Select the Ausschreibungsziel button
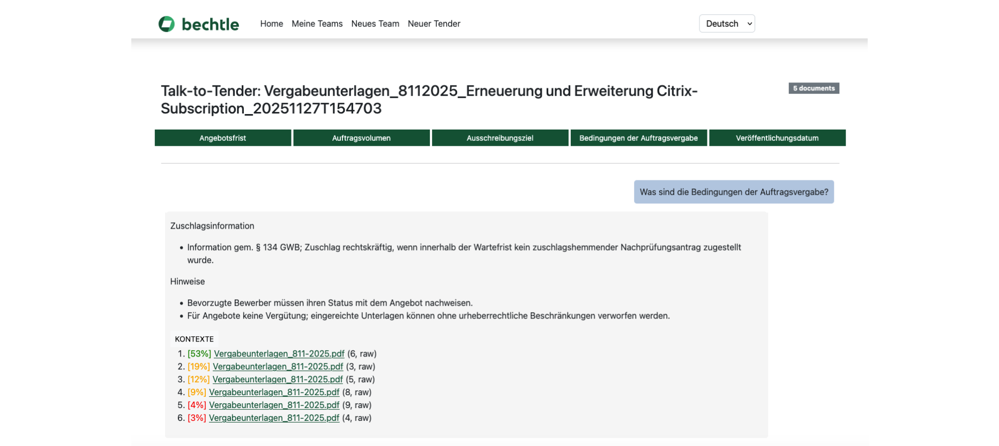Image resolution: width=999 pixels, height=446 pixels. (x=500, y=138)
